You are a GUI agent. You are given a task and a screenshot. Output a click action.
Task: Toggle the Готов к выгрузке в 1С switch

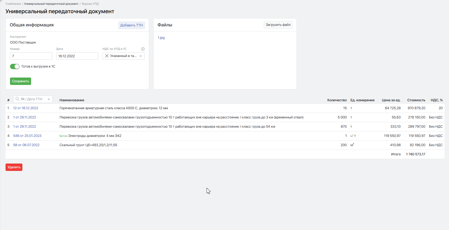[x=15, y=66]
